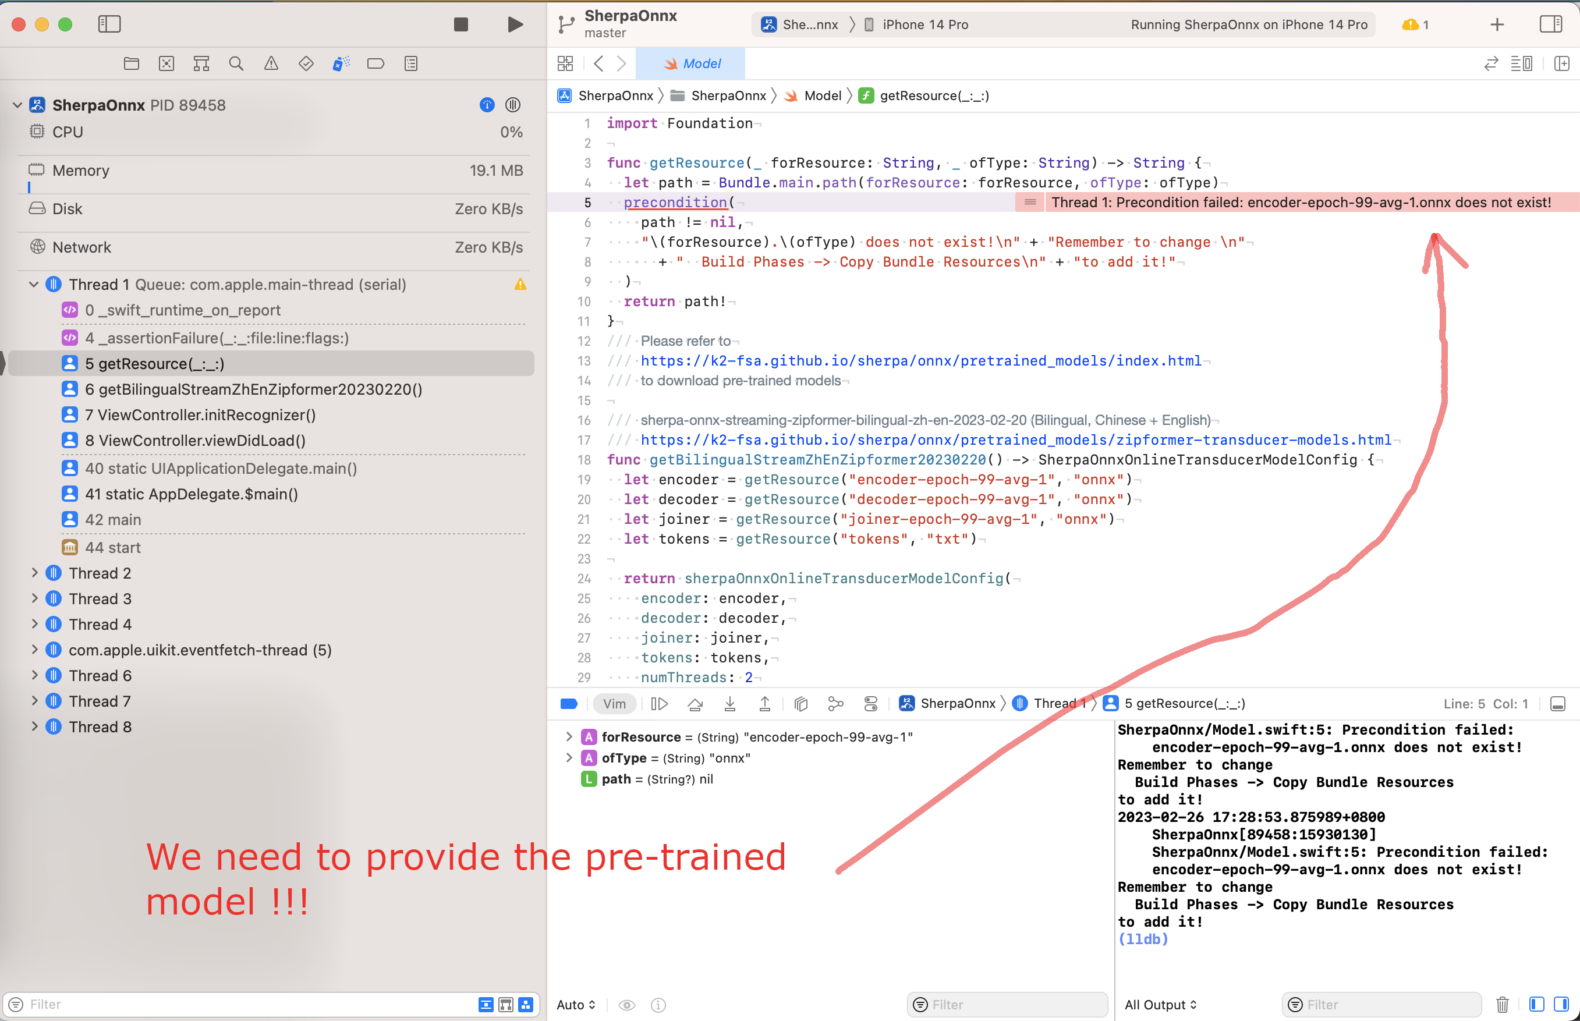The image size is (1580, 1021).
Task: Open the Test navigator diamond icon
Action: pyautogui.click(x=306, y=63)
